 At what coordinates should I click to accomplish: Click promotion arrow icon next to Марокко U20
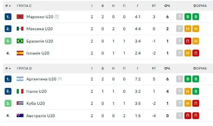coord(57,17)
